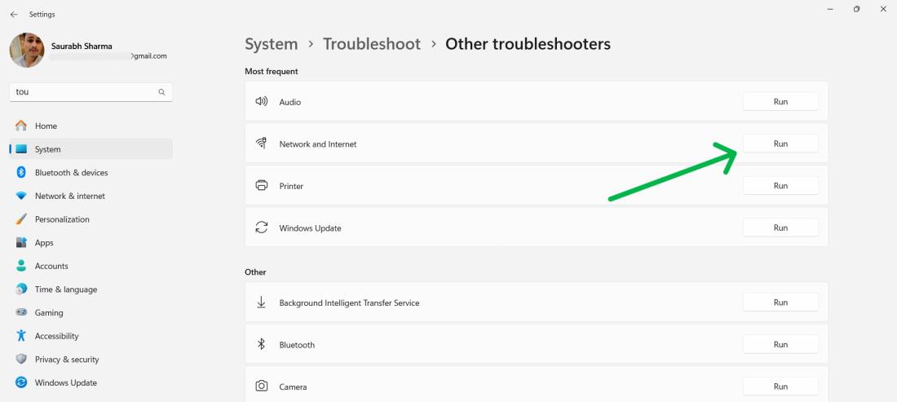The width and height of the screenshot is (897, 402).
Task: Click the 'Background Intelligent Transfer Service' label
Action: [349, 303]
